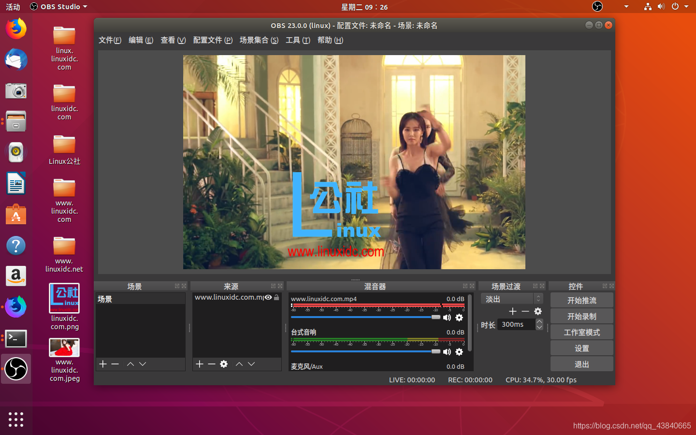Add a new source in 来源 panel
Viewport: 696px width, 435px height.
click(x=200, y=364)
